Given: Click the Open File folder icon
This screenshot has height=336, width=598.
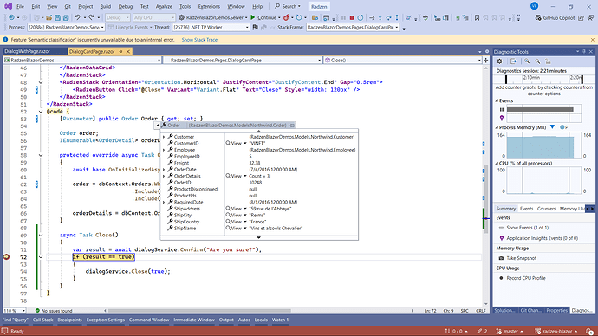Looking at the screenshot, I should 49,17.
